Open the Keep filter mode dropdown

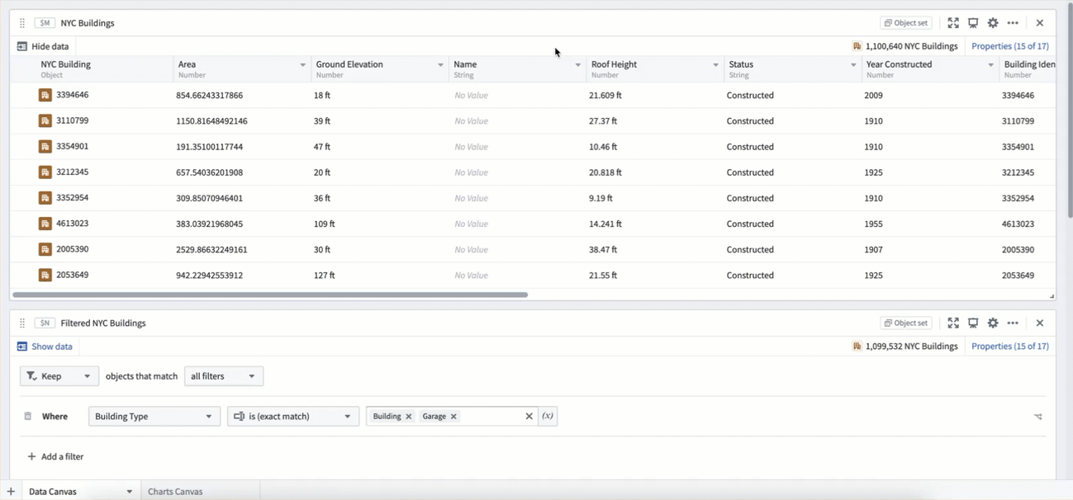(59, 376)
